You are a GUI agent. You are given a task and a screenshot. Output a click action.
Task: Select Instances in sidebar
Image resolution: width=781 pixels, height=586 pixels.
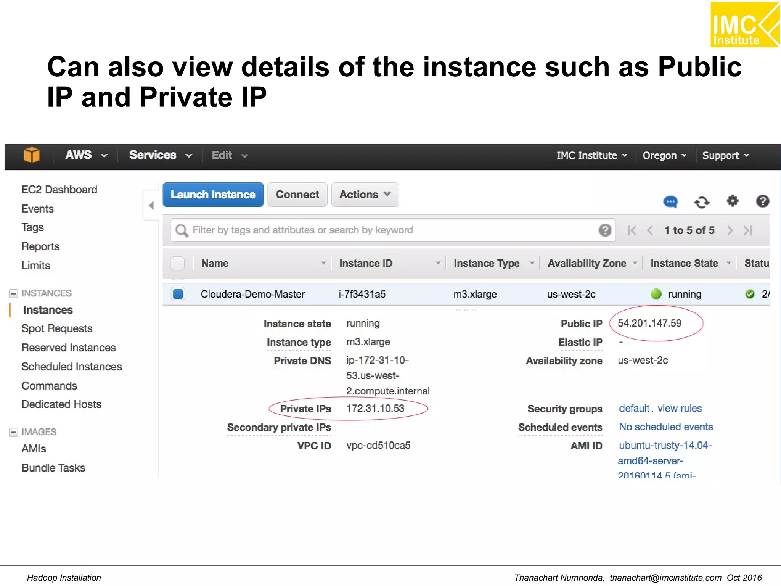[48, 310]
